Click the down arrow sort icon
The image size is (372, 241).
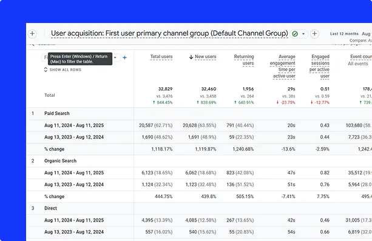[191, 57]
